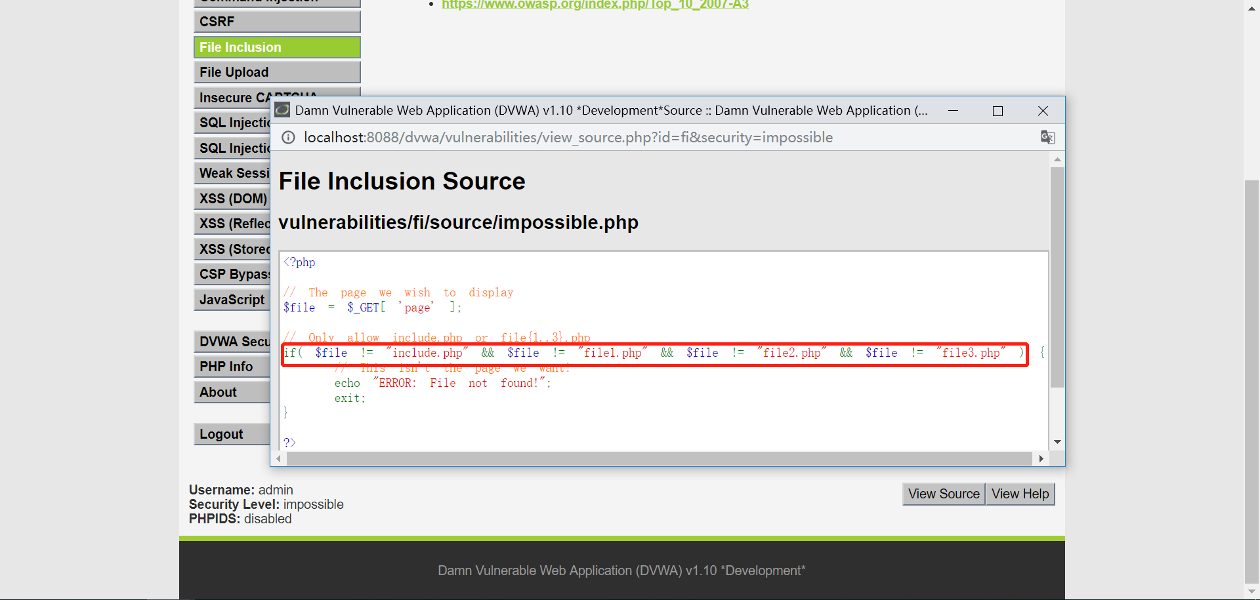Open the About page
This screenshot has height=600, width=1260.
point(232,392)
